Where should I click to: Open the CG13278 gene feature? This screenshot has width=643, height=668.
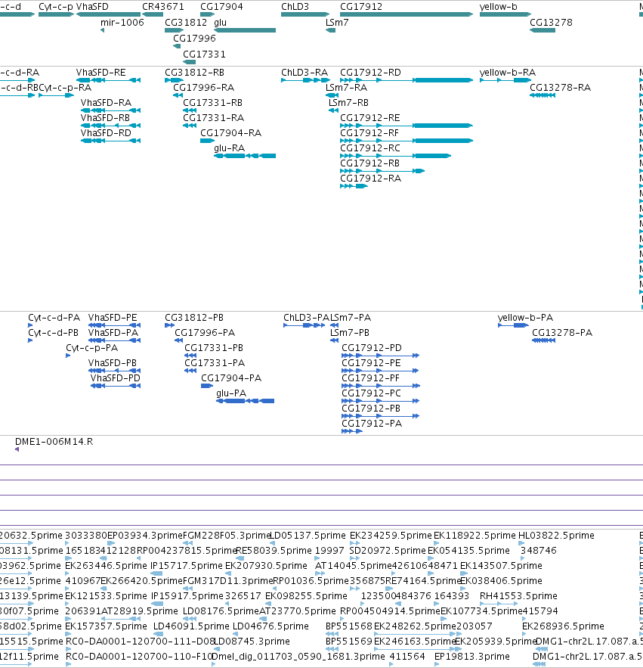pos(543,30)
